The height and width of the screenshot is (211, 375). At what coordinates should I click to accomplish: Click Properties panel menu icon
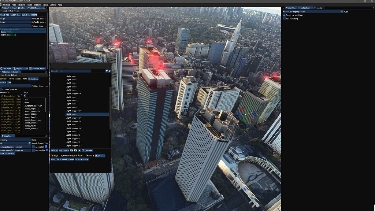coord(284,8)
